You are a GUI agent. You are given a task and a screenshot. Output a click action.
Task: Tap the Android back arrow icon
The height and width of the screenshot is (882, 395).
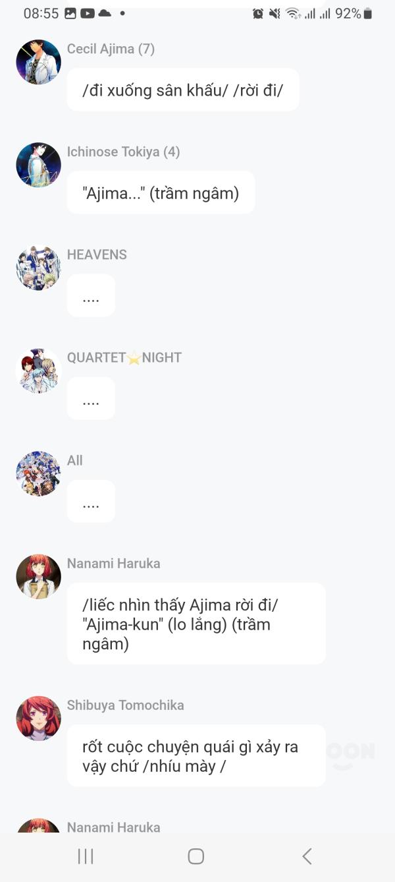[x=307, y=856]
